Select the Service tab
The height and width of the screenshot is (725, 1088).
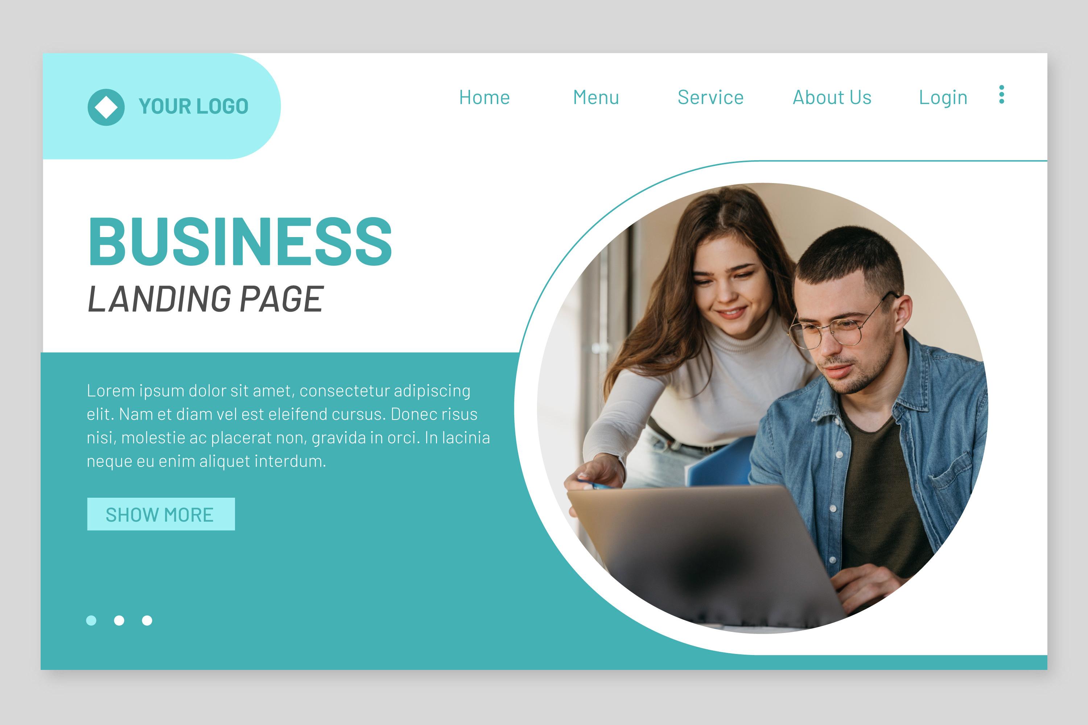coord(712,97)
